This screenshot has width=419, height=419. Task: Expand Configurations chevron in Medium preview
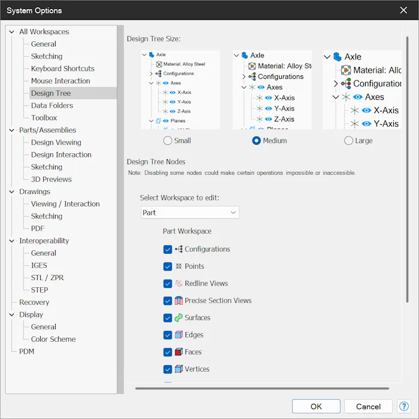244,77
